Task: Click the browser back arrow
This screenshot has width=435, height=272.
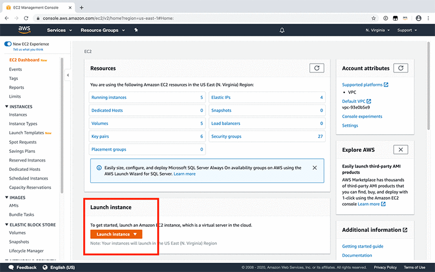Action: [x=7, y=18]
